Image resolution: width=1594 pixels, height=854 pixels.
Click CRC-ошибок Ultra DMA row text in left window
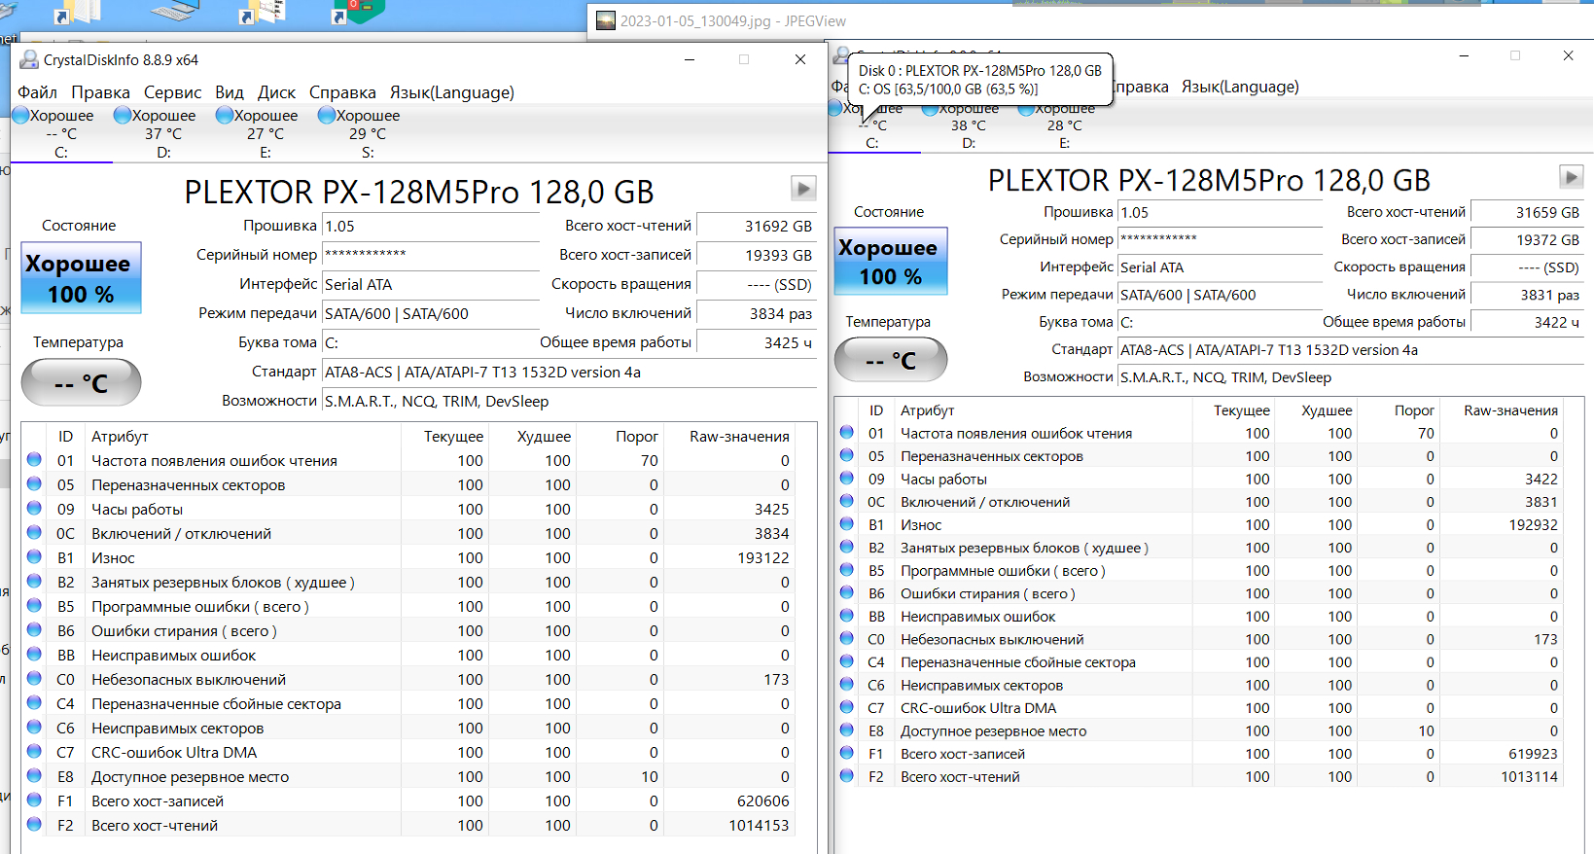[174, 752]
